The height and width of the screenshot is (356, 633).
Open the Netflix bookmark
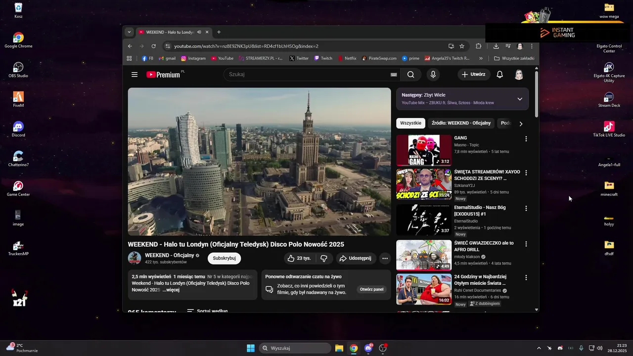(347, 58)
